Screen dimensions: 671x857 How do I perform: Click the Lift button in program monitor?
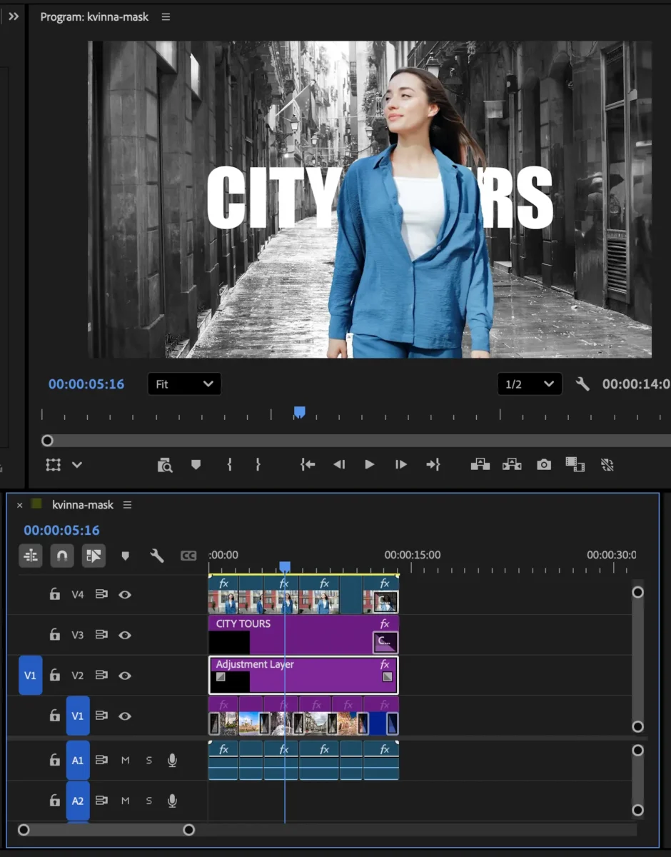[480, 465]
